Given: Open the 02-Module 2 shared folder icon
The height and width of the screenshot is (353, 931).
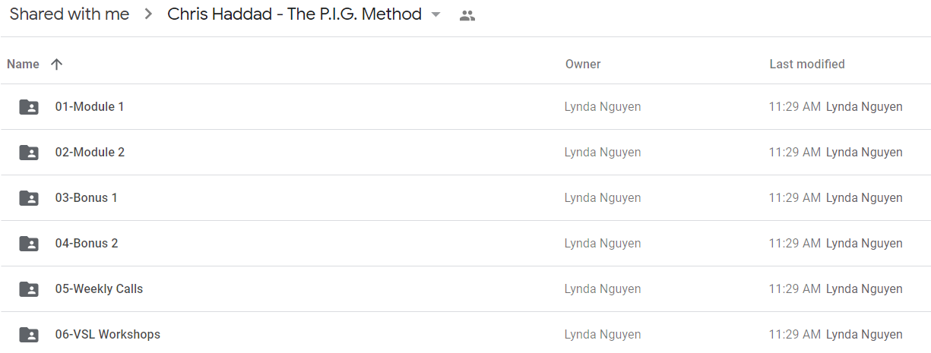Looking at the screenshot, I should [29, 153].
